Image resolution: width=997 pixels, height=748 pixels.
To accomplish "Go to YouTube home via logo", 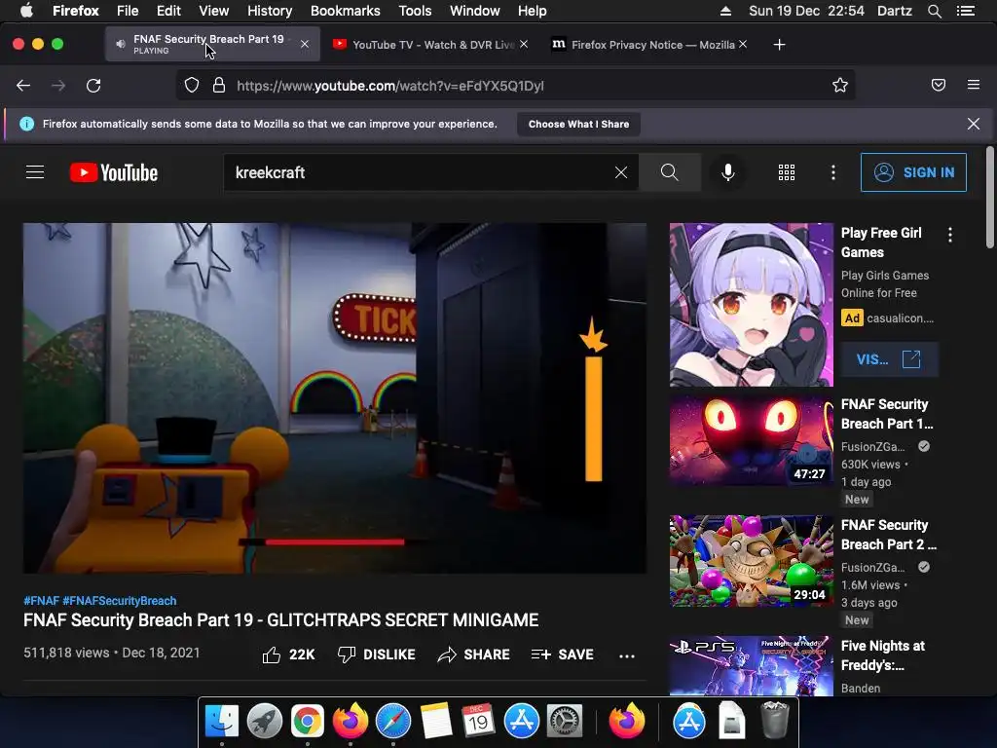I will [x=114, y=172].
